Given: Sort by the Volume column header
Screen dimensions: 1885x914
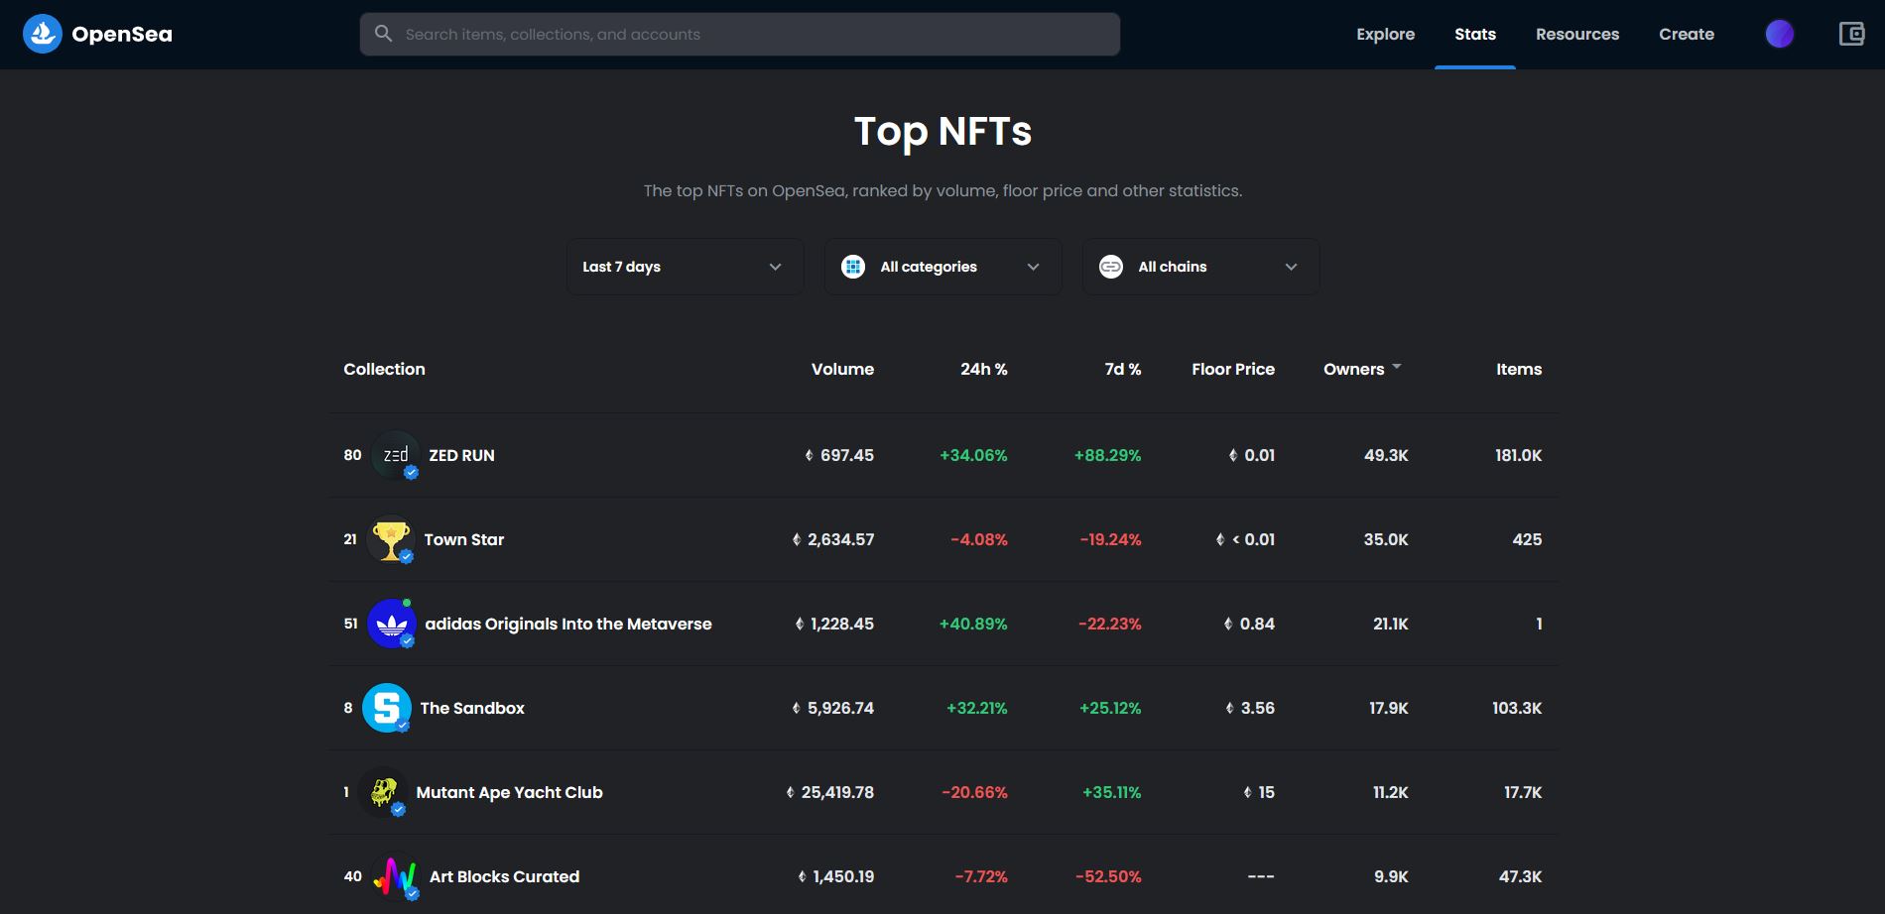Looking at the screenshot, I should (x=842, y=369).
